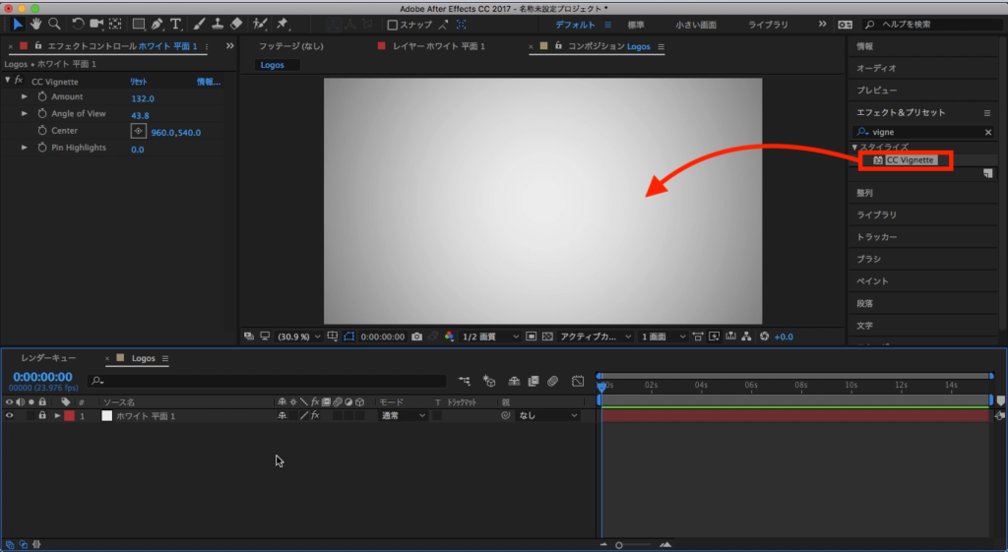Click the timeline zoom slider handle

[619, 544]
